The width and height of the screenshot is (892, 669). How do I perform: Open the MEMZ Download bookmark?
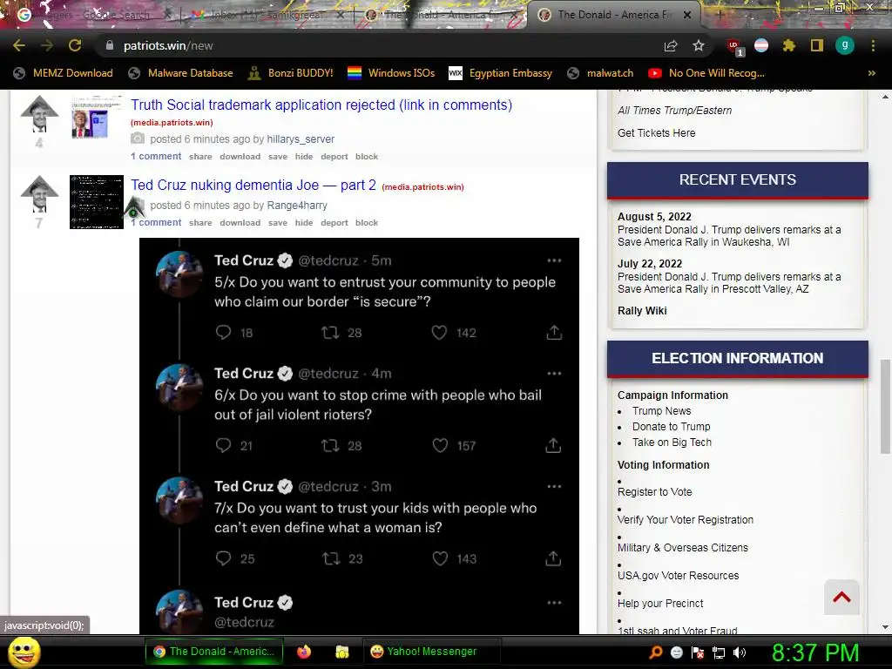pyautogui.click(x=63, y=73)
